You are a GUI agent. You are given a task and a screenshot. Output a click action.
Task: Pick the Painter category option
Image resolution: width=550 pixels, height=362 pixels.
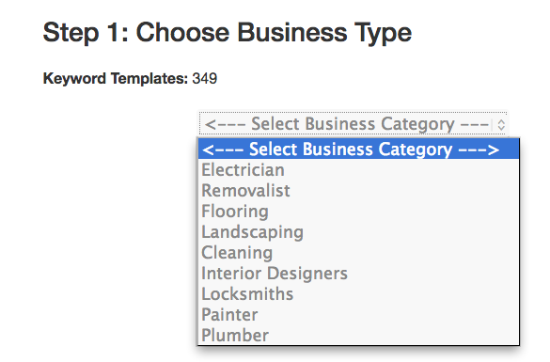(x=358, y=315)
